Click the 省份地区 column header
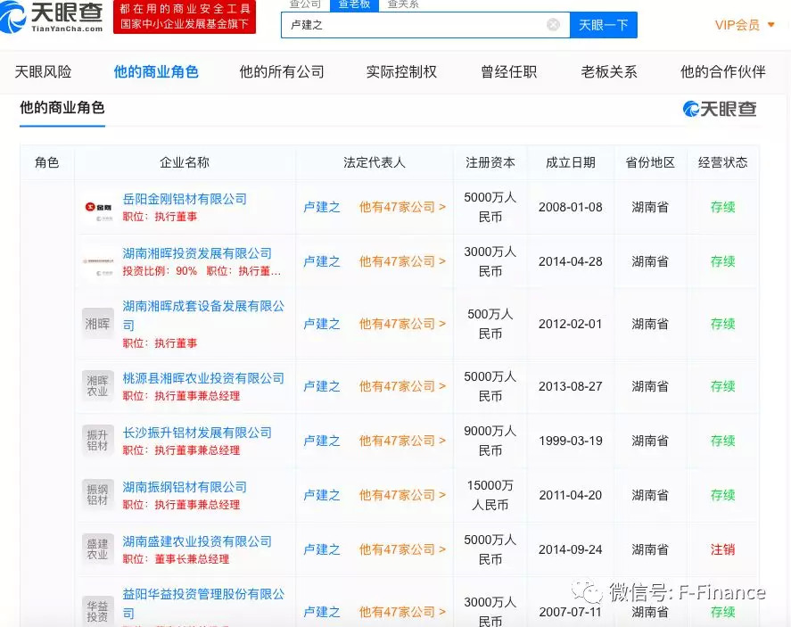The image size is (791, 627). coord(650,162)
